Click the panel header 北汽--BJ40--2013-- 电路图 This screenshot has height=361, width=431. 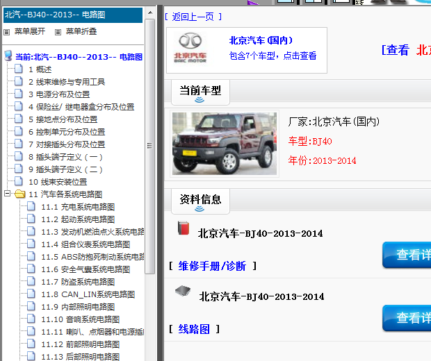pyautogui.click(x=73, y=15)
